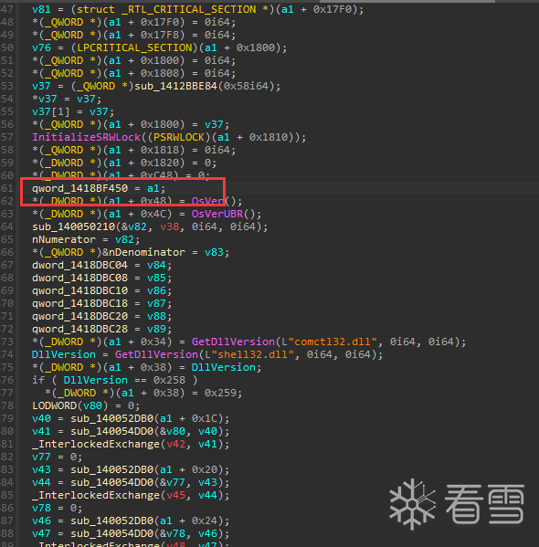This screenshot has width=539, height=547.
Task: Select the dword_1418DBC04 global
Action: 80,265
